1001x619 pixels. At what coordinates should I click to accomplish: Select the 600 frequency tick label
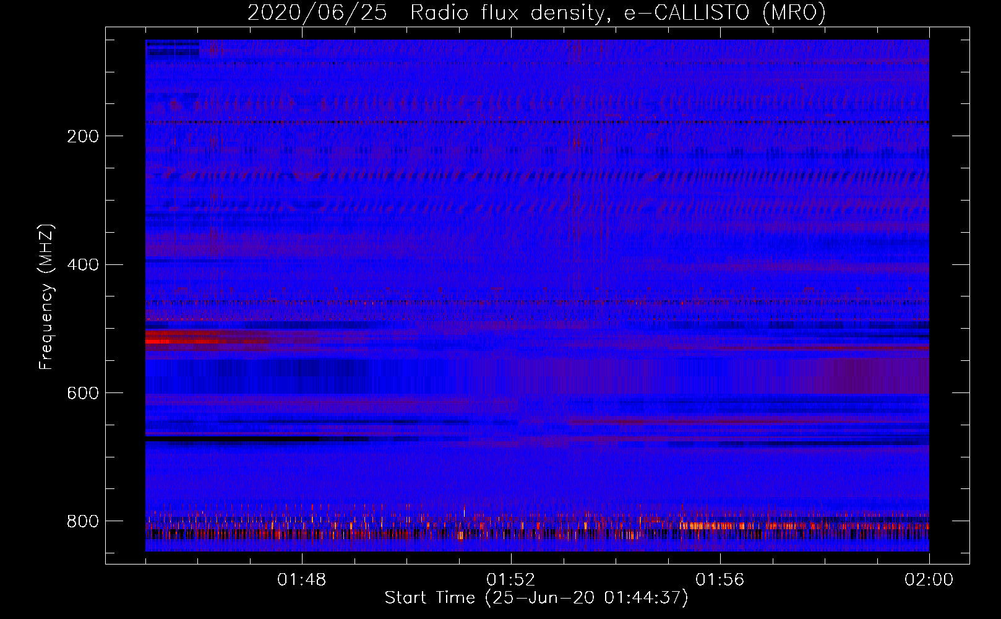pos(83,394)
